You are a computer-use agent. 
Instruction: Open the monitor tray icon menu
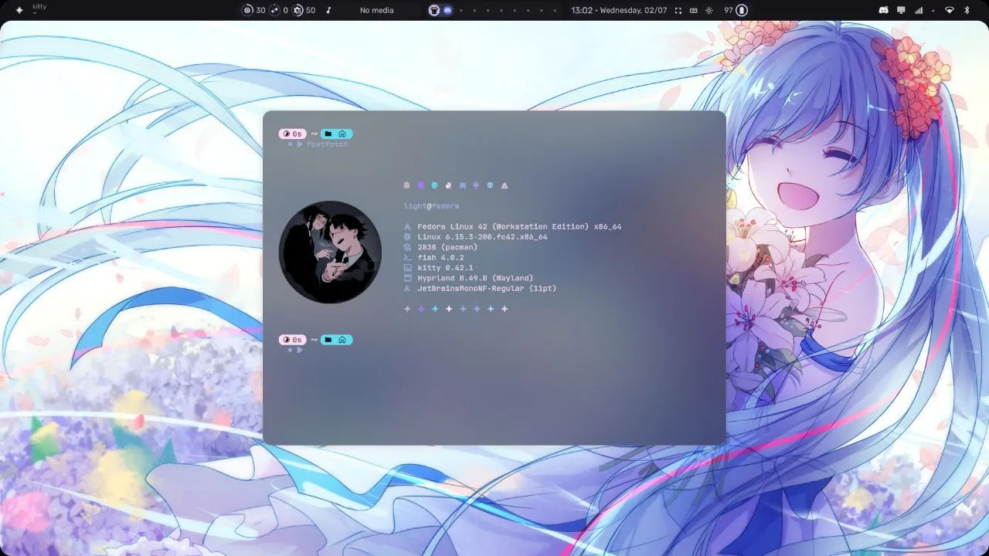tap(901, 10)
